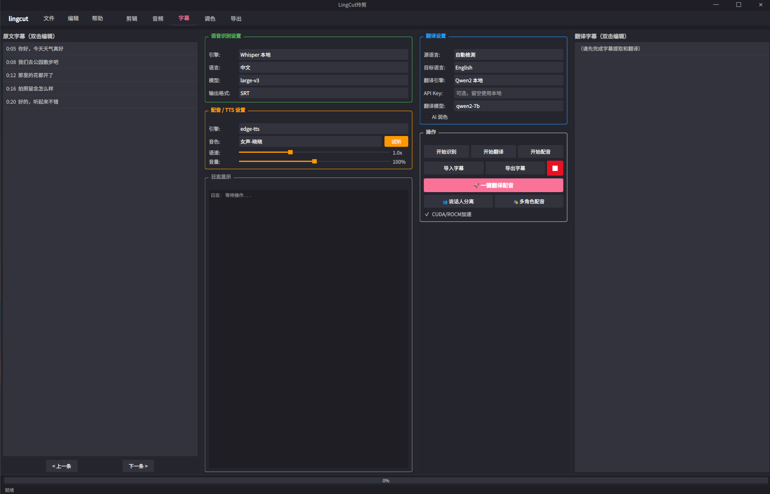Open the 模型 large-v3 dropdown
Screen dimensions: 770x494
(x=323, y=81)
